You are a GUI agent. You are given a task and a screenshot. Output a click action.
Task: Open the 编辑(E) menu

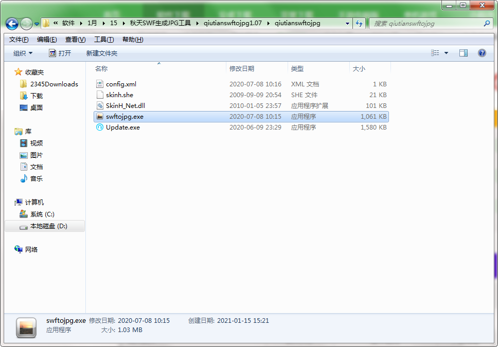(x=47, y=40)
